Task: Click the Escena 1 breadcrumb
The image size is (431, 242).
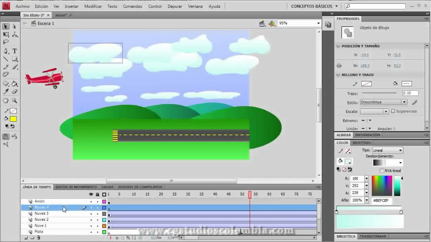Action: (x=46, y=24)
